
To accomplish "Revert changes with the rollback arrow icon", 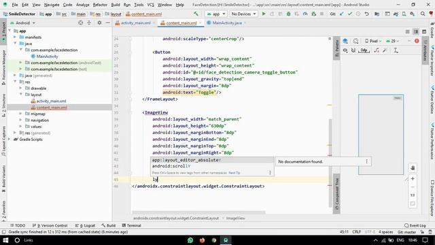I will point(367,14).
